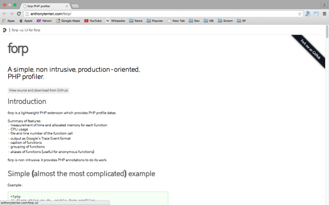This screenshot has width=329, height=205.
Task: Open the YouTube bookmark
Action: [x=93, y=21]
